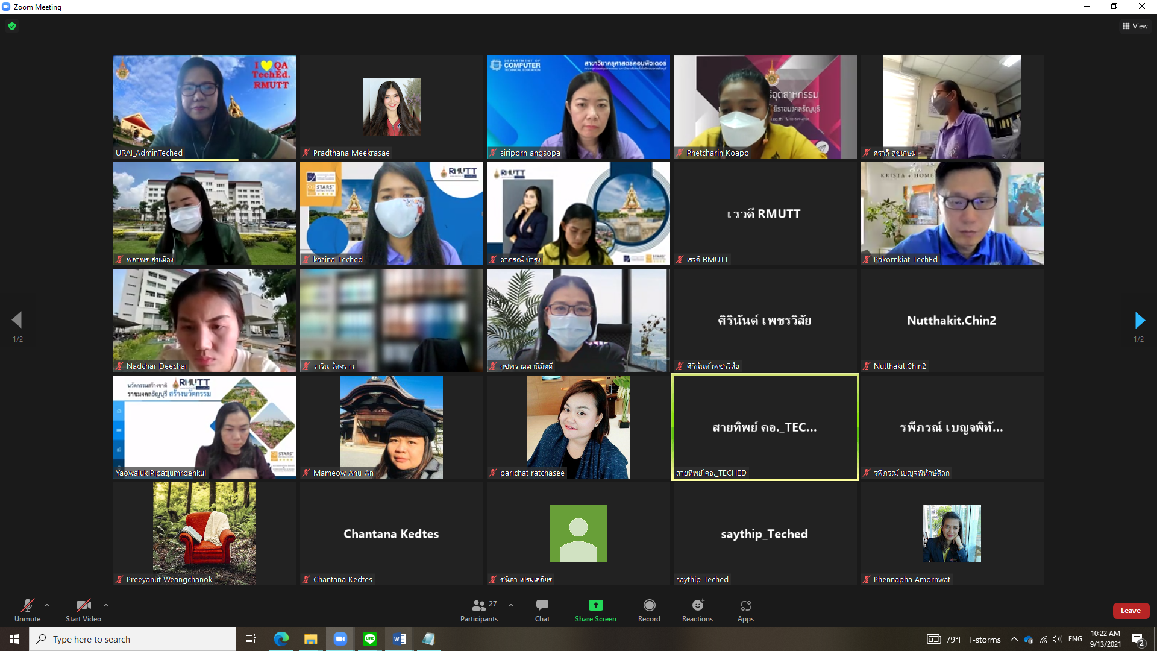Select Preeyanut Weangchanok armchair tile
The width and height of the screenshot is (1157, 651).
tap(205, 533)
